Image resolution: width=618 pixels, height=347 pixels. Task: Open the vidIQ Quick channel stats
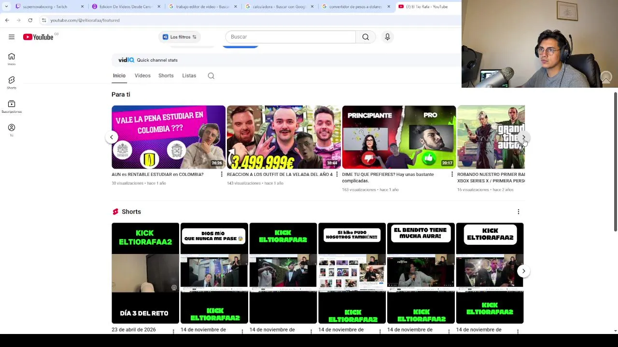[x=148, y=60]
